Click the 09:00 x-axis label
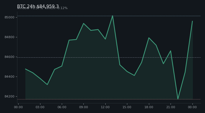 pos(83,107)
